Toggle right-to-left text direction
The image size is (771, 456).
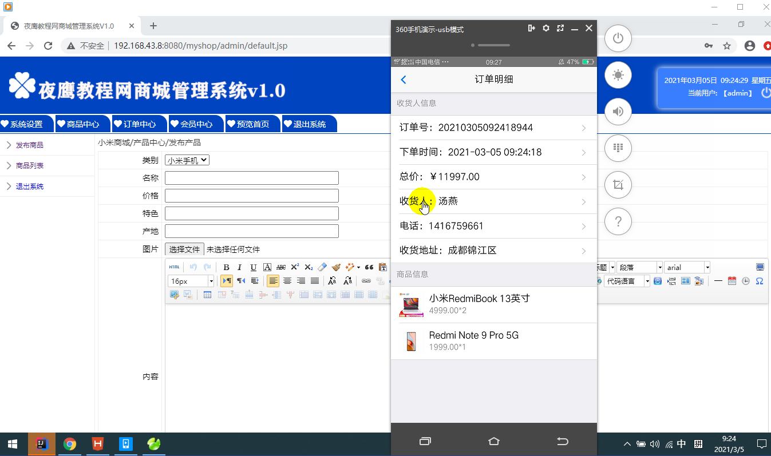(x=241, y=281)
